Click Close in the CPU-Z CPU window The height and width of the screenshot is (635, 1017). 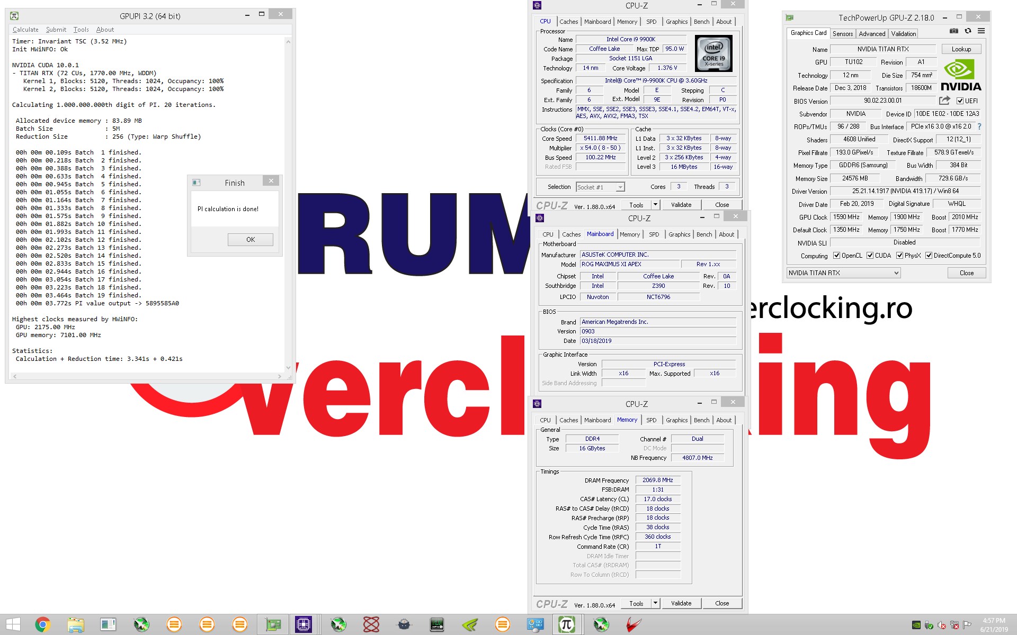click(722, 205)
